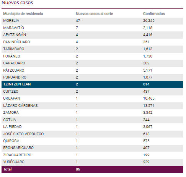Click Morelia's confirmed count 26,245
Viewport: 186px width, 177px height.
(x=148, y=21)
